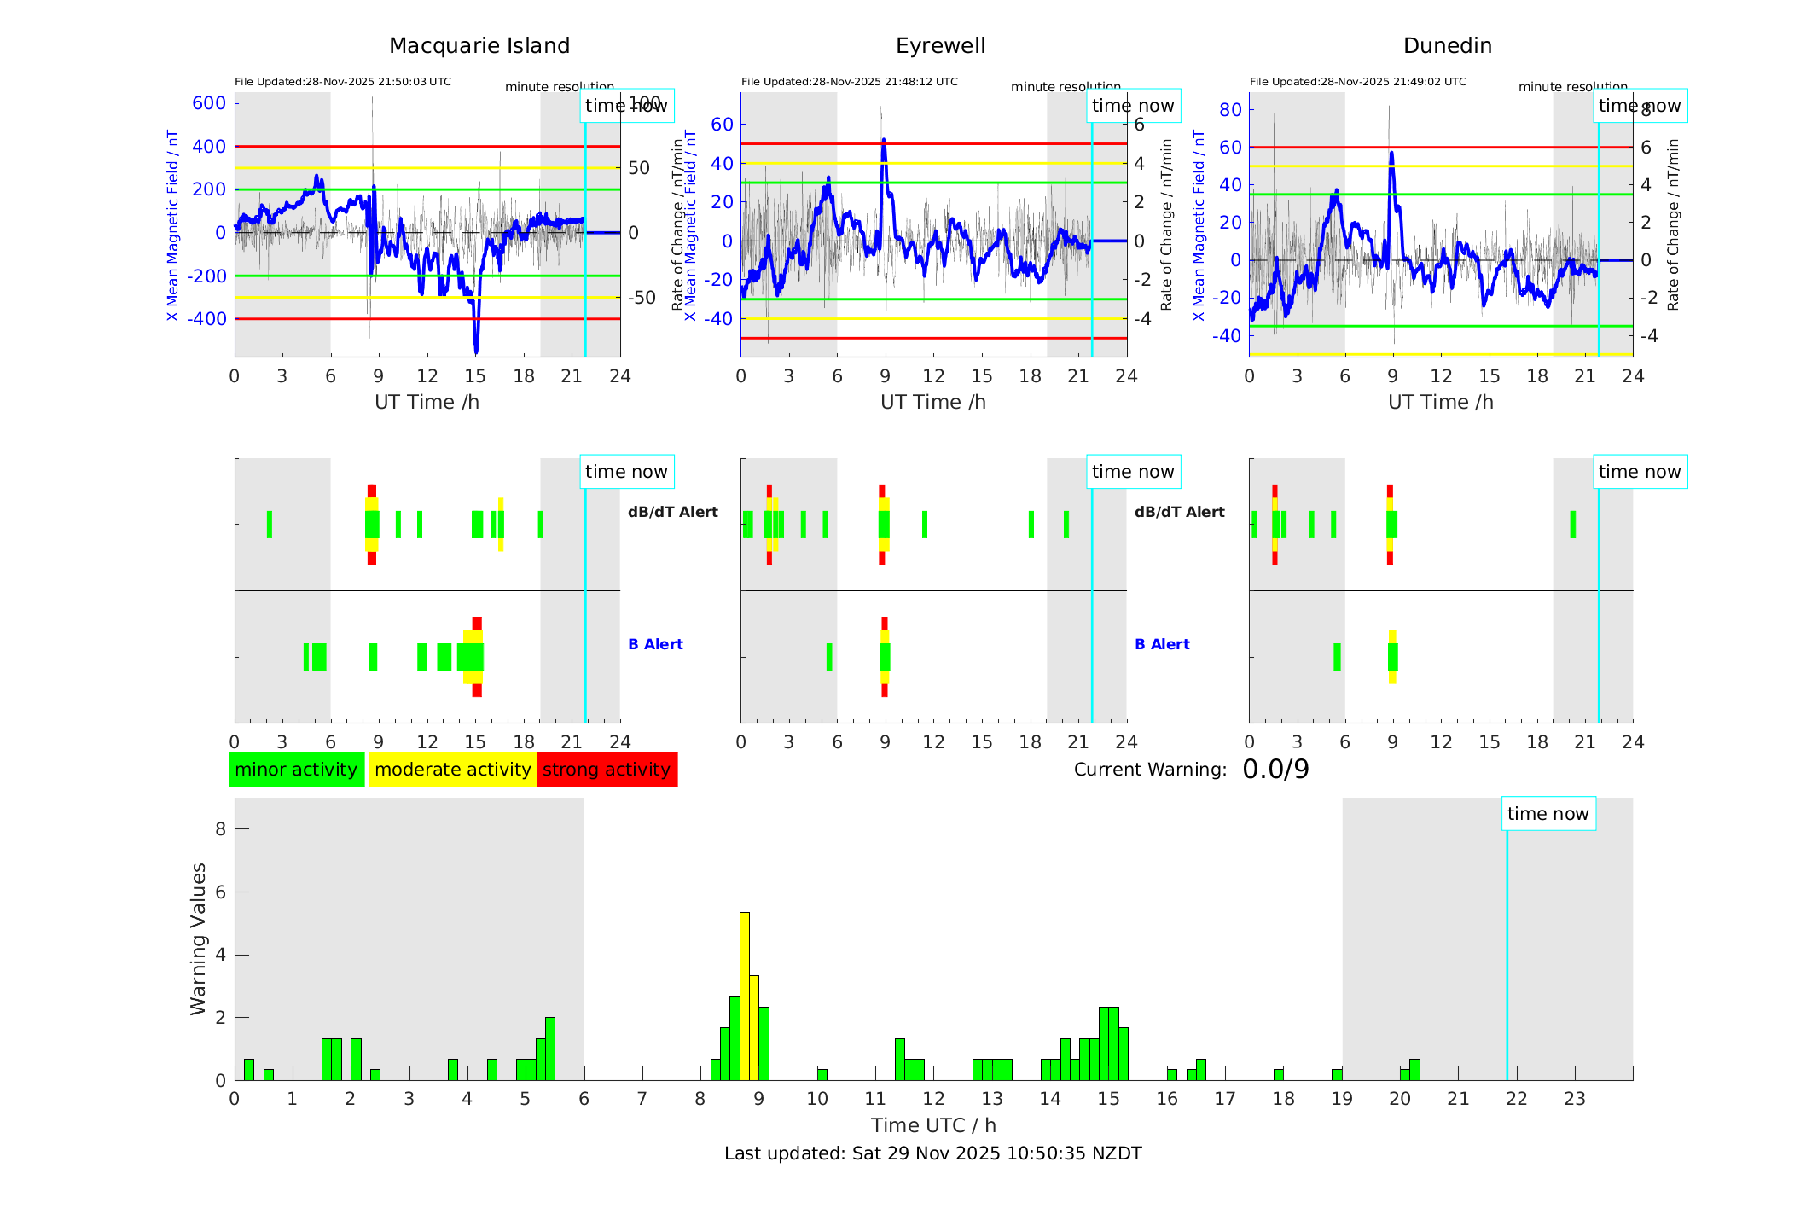The image size is (1806, 1226).
Task: Click Macquarie Island File Updated timestamp
Action: (x=343, y=82)
